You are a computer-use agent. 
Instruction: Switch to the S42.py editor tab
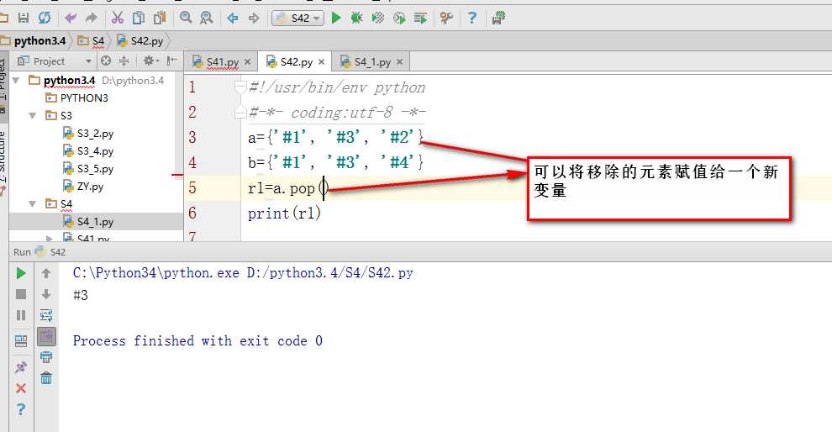click(x=296, y=62)
